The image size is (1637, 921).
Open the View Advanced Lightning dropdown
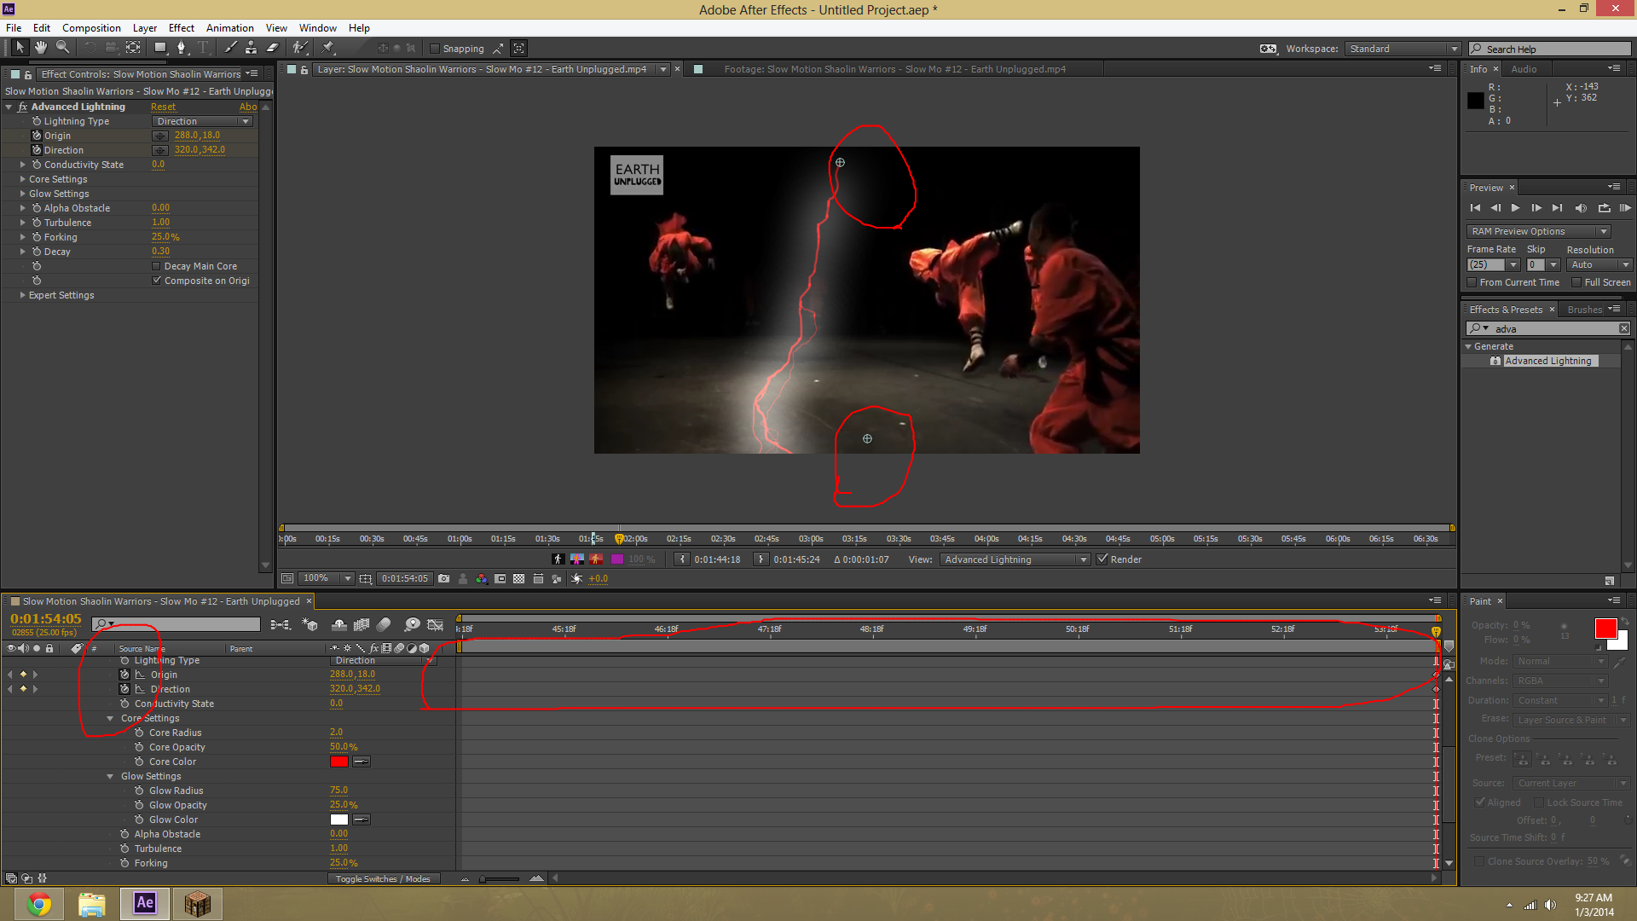point(1015,559)
